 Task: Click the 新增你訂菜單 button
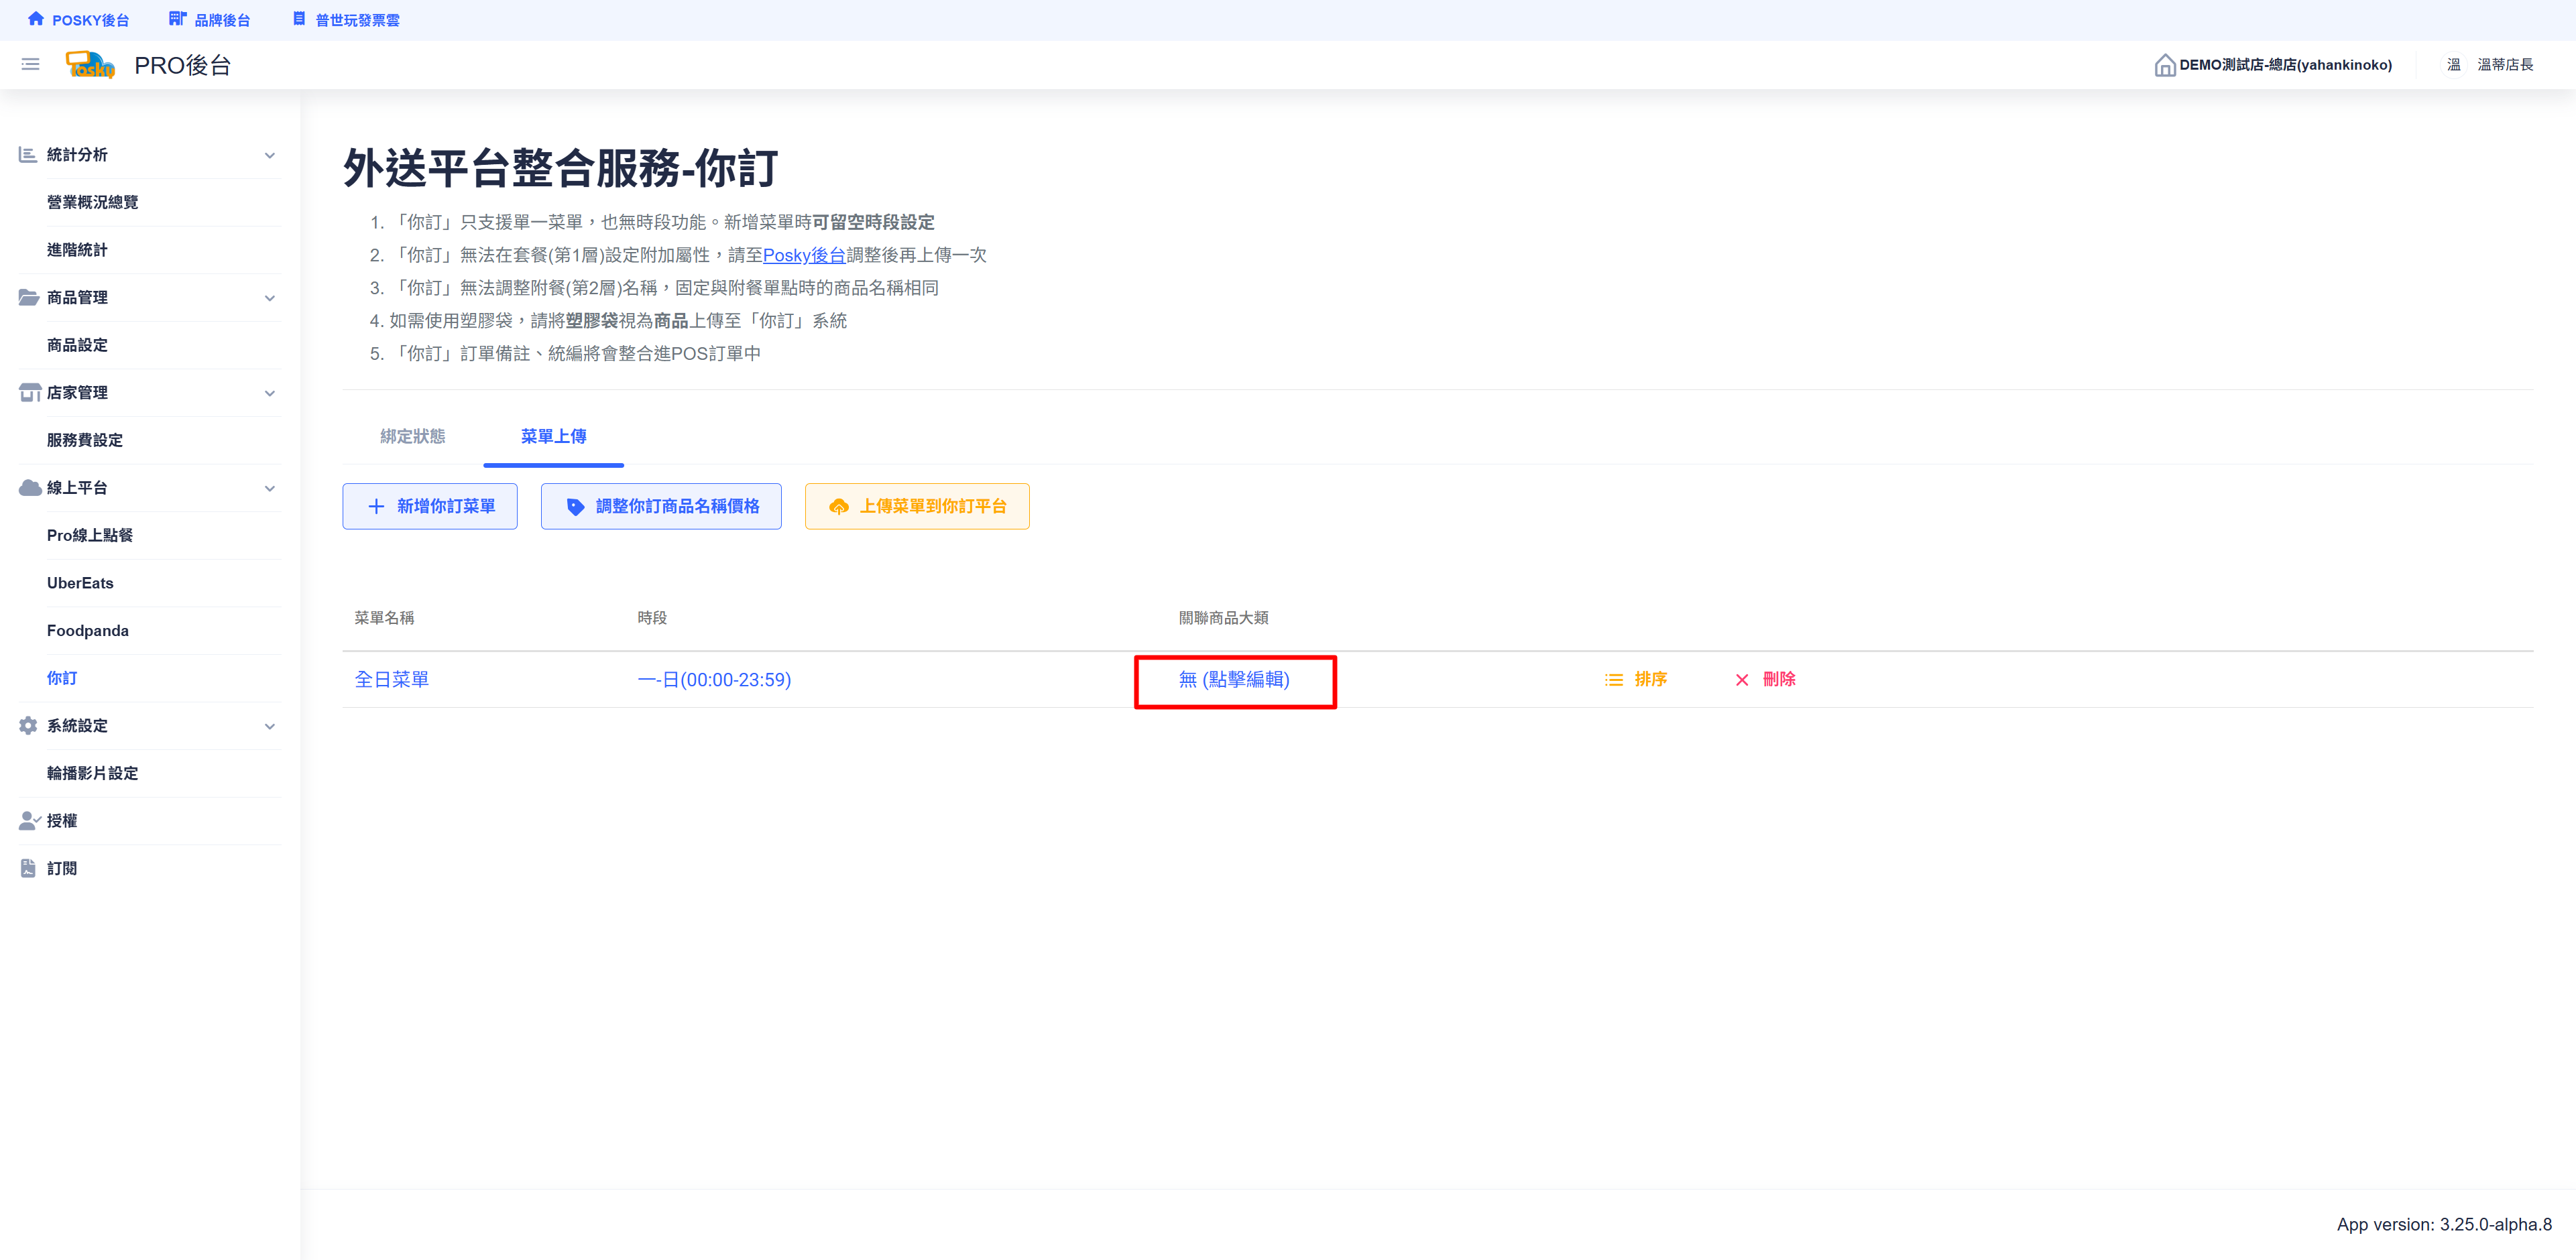(x=430, y=507)
